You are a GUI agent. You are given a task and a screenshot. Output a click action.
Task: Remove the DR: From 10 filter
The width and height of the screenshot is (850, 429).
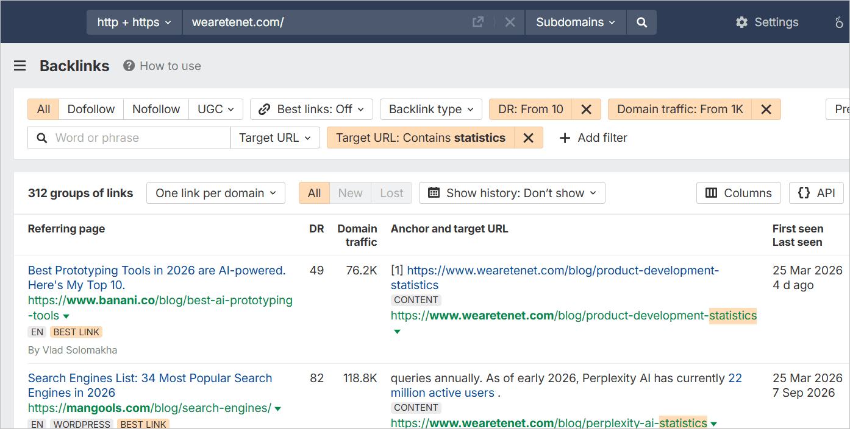point(586,110)
